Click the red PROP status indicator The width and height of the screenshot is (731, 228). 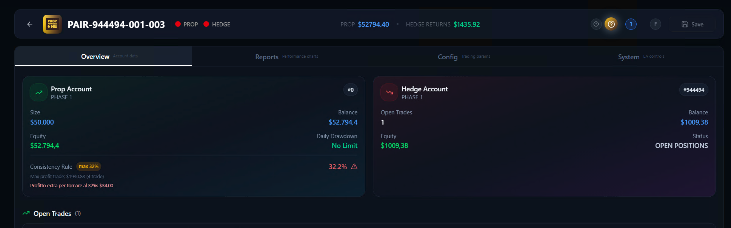tap(178, 24)
